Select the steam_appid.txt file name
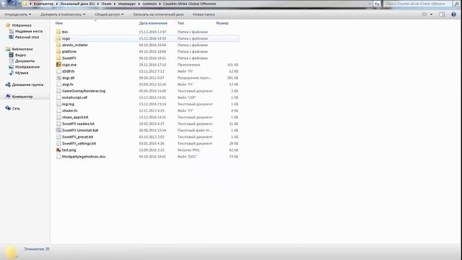This screenshot has width=462, height=260. [x=75, y=117]
